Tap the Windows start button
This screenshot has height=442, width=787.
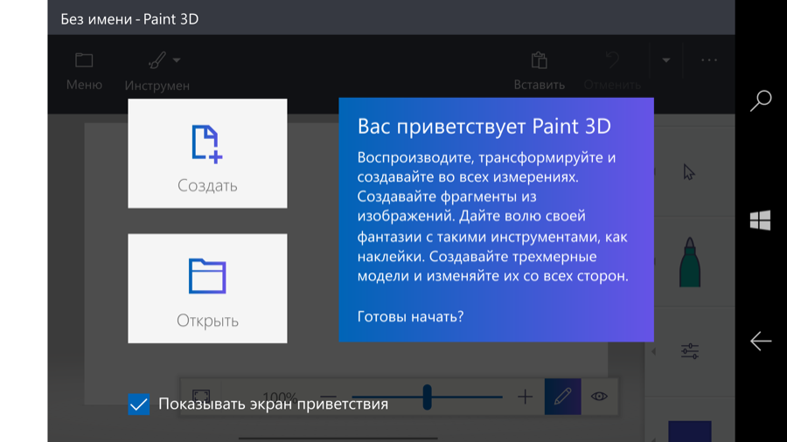click(761, 220)
